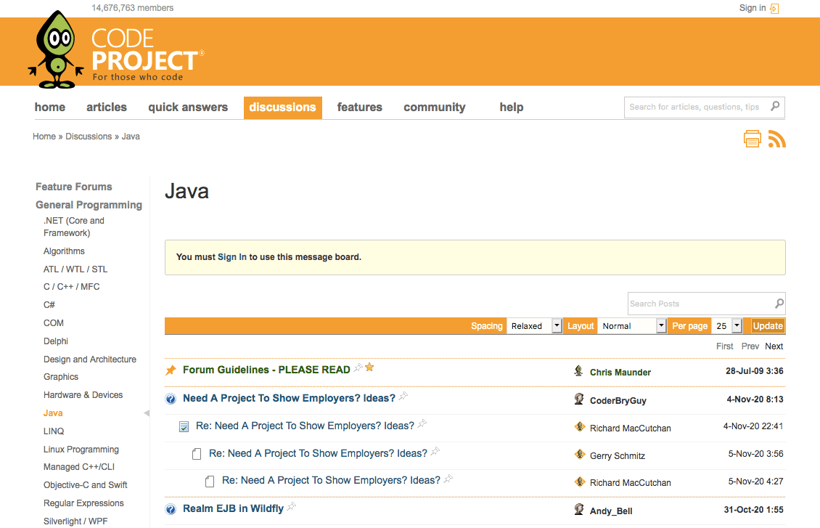Click inside the Search Posts input field
This screenshot has height=528, width=820.
(x=689, y=303)
